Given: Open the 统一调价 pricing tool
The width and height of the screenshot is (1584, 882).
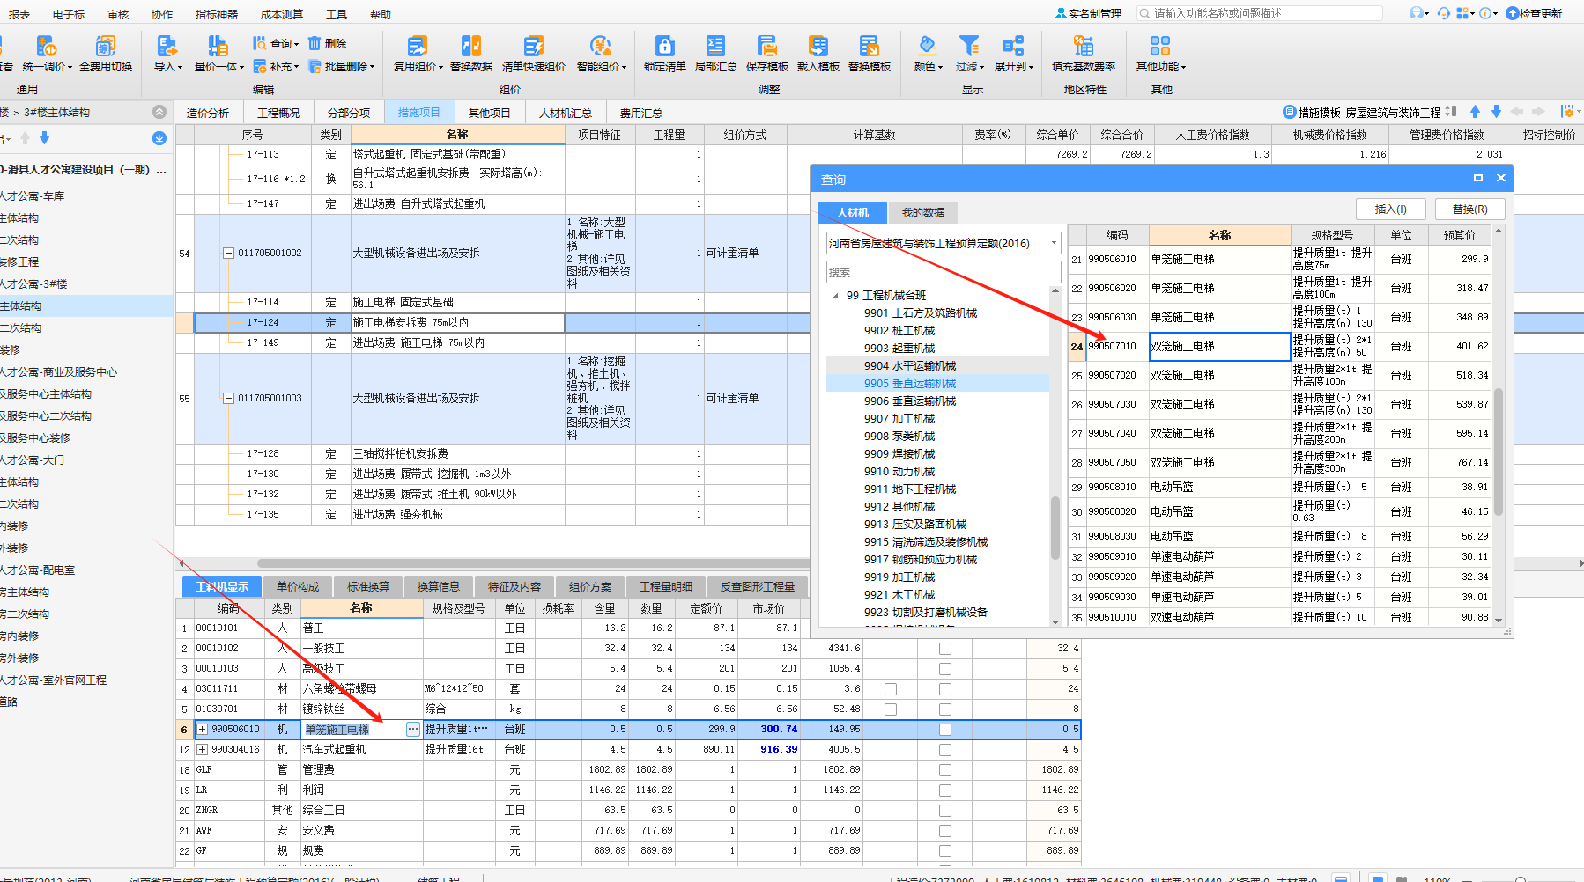Looking at the screenshot, I should click(x=47, y=54).
